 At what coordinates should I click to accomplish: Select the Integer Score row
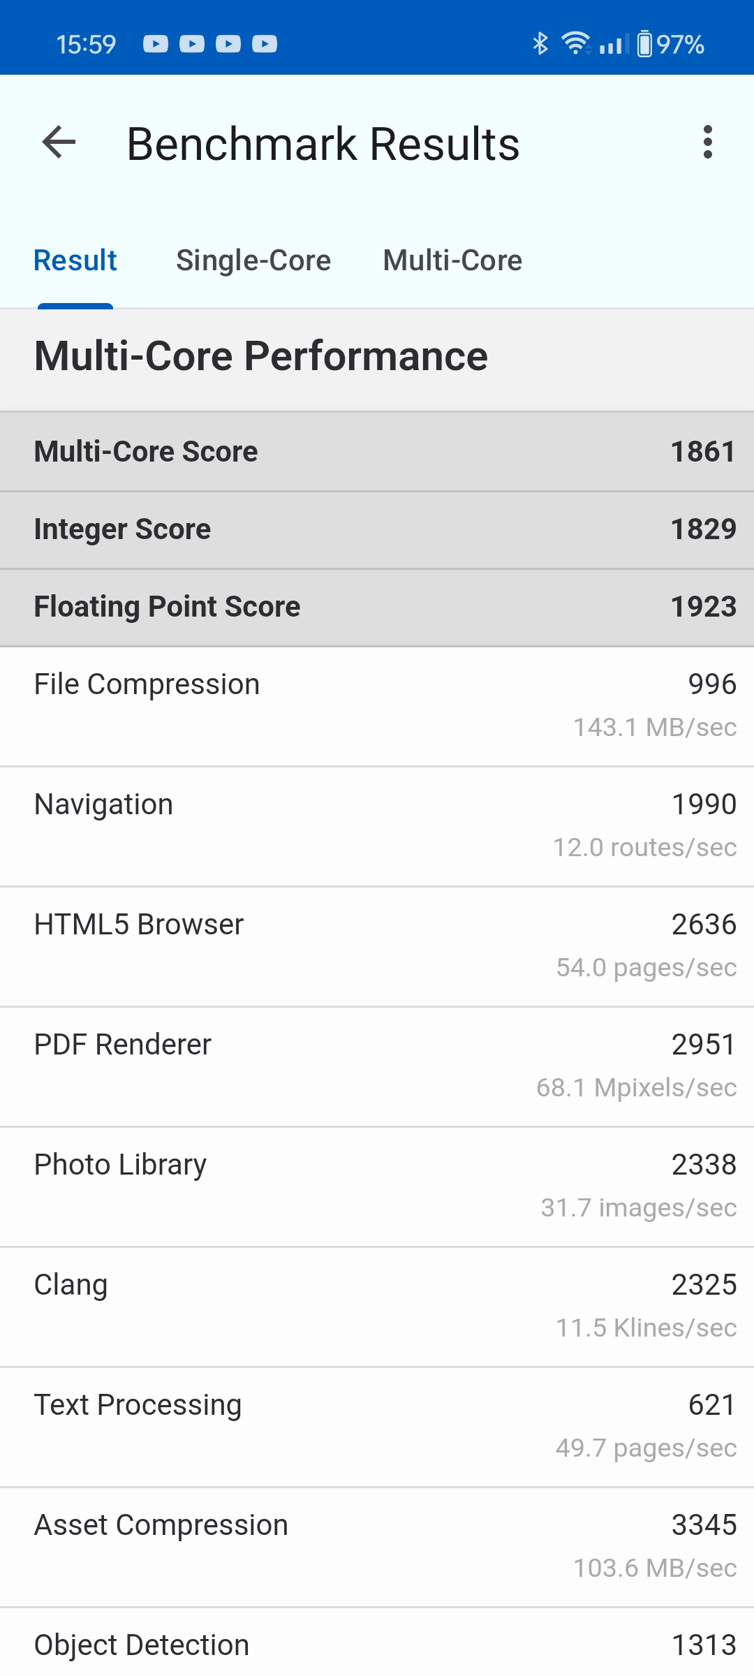point(377,529)
